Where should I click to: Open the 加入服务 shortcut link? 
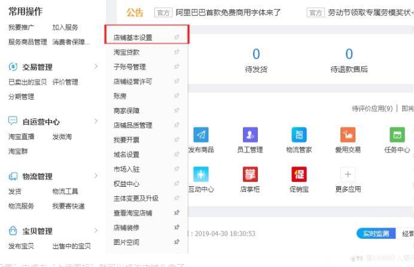point(65,27)
